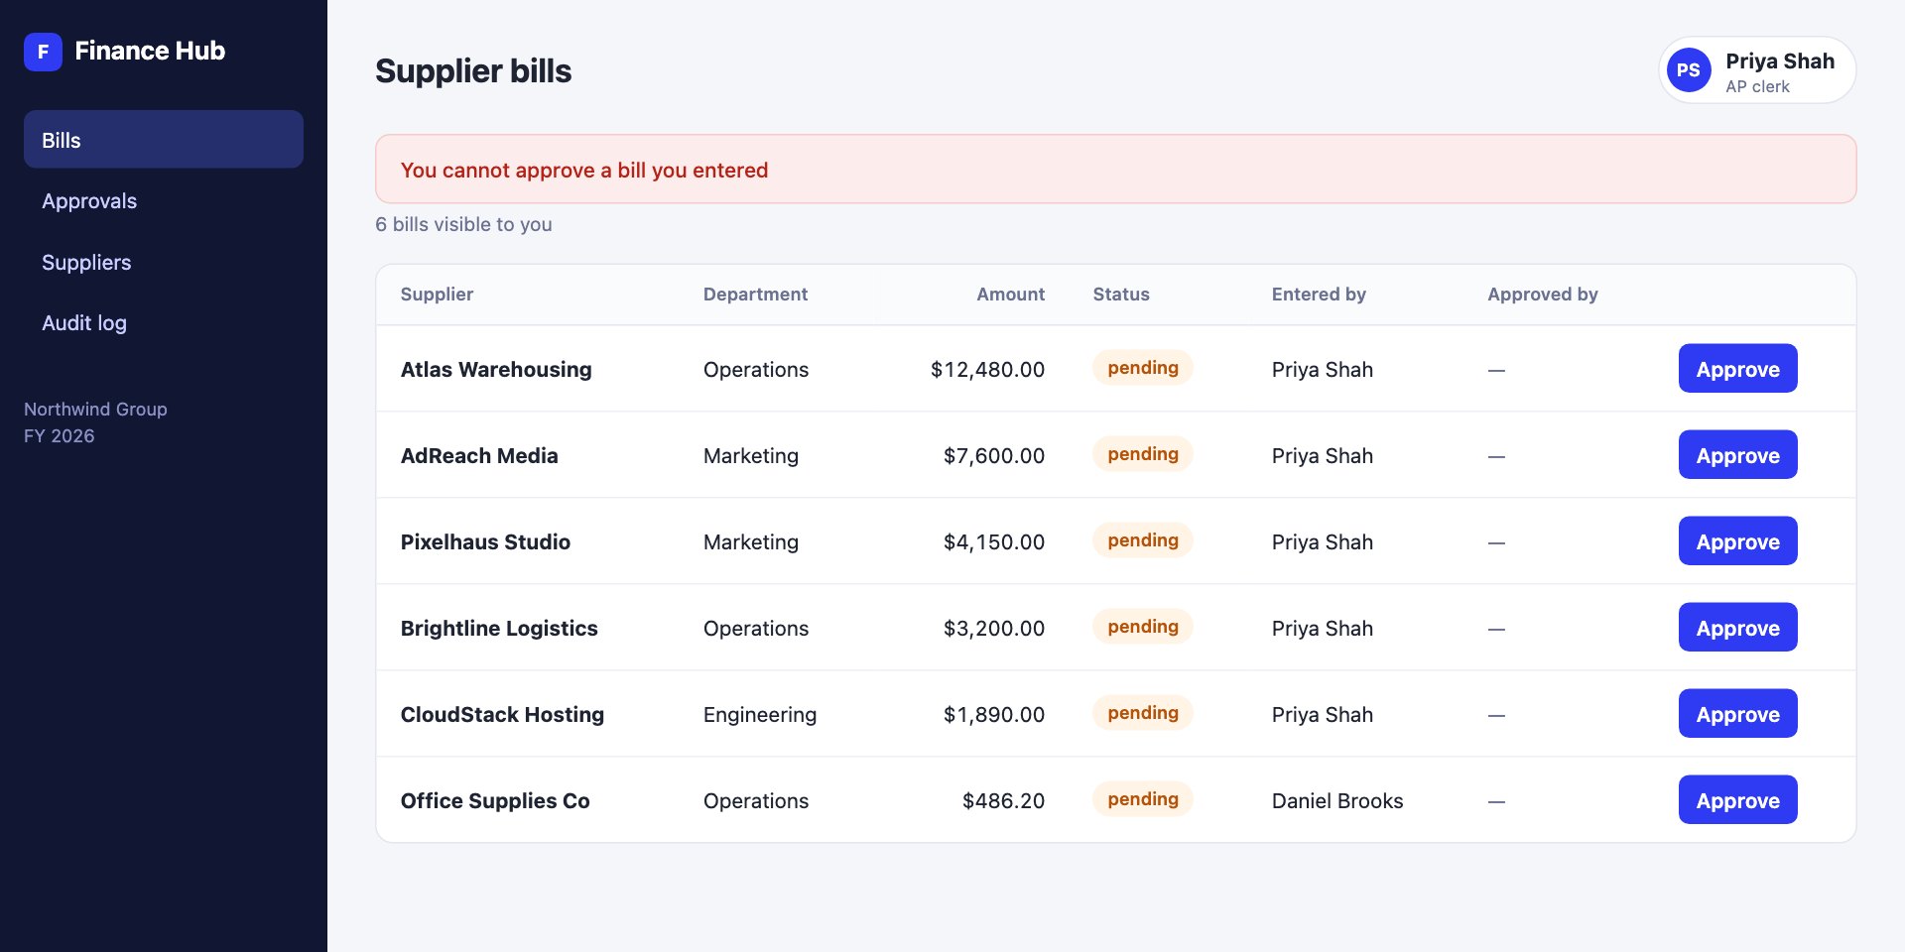Click the Department column header
This screenshot has height=952, width=1905.
(x=755, y=295)
